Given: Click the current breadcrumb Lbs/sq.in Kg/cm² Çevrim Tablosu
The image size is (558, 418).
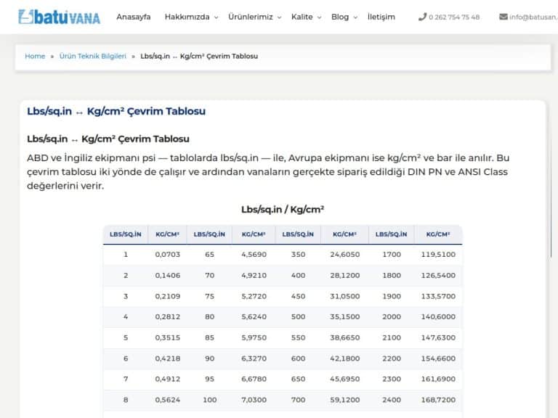Looking at the screenshot, I should tap(199, 56).
